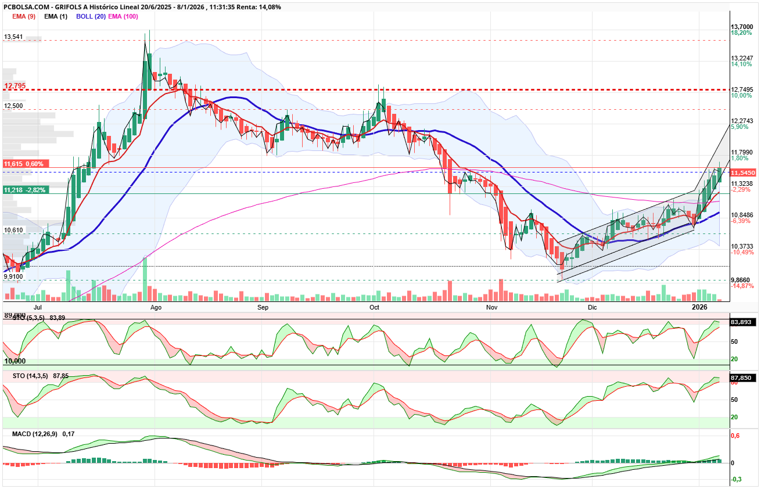Click the EMA (1) legend label

pos(56,16)
